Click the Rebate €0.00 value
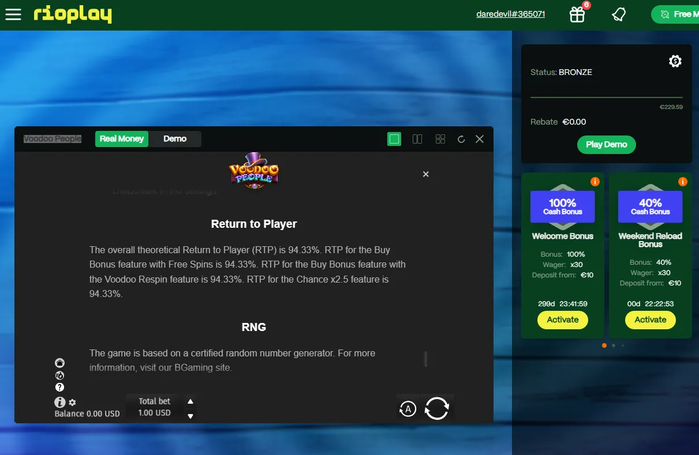 tap(574, 122)
